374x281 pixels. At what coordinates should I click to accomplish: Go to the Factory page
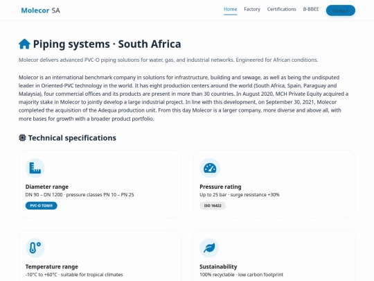252,9
